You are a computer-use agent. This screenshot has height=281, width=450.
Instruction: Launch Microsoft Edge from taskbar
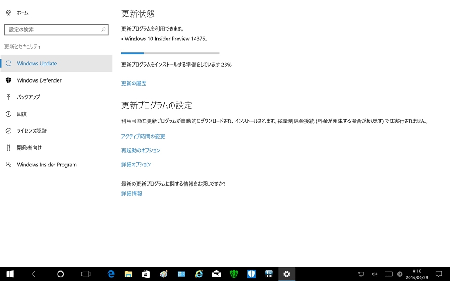click(111, 274)
